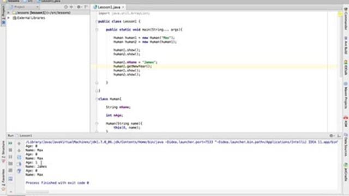Click the down-arrow stack trace icon in the console toolbar
This screenshot has width=349, height=196.
click(19, 150)
